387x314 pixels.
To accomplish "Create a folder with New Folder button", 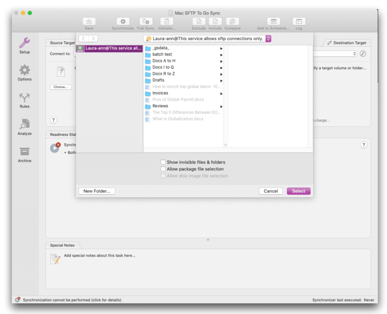I will (97, 191).
